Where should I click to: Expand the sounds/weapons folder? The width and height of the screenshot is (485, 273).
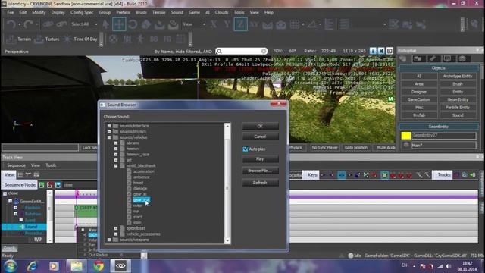(109, 240)
